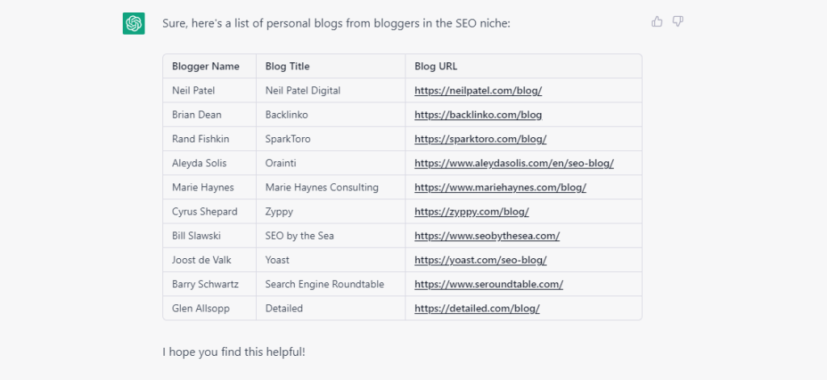Select the Blog URL column header
The height and width of the screenshot is (380, 827).
[x=435, y=66]
